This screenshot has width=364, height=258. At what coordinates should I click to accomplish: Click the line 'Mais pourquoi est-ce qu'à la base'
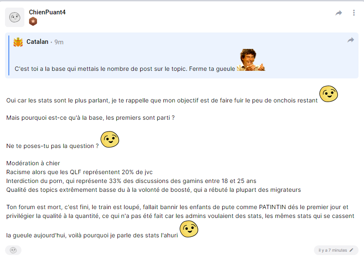(90, 118)
